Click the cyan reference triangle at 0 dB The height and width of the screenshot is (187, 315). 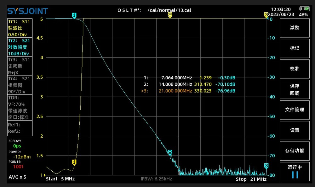(x=267, y=19)
